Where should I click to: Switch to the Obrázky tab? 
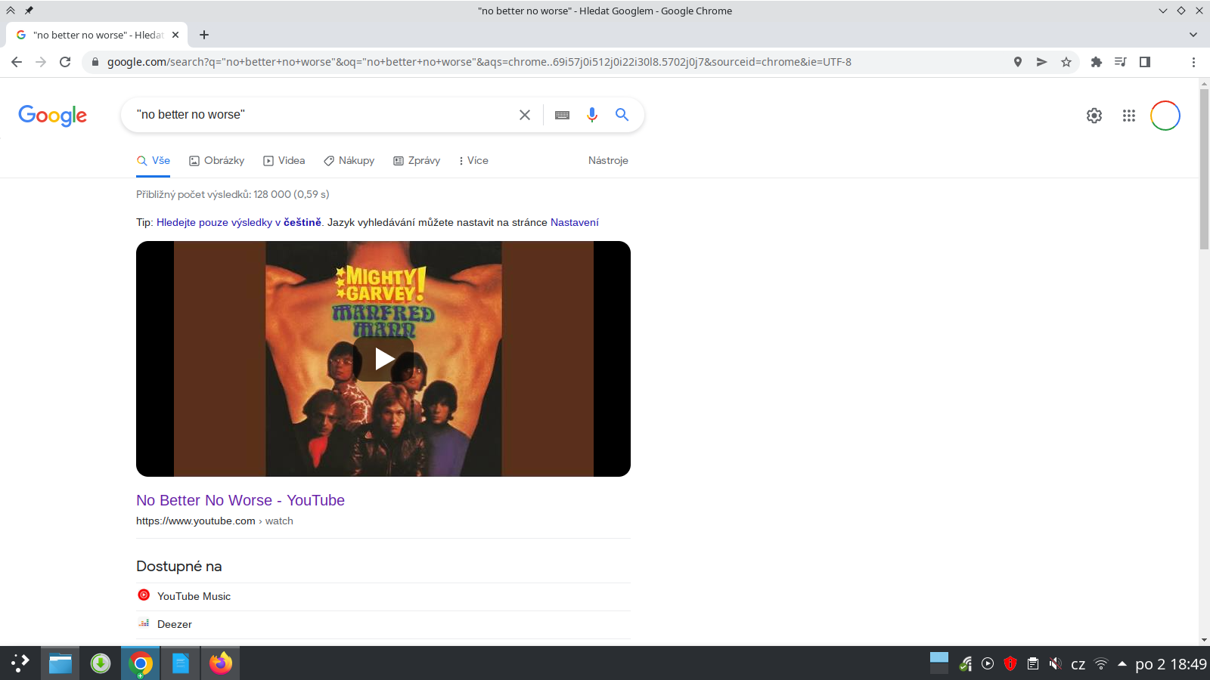tap(217, 161)
